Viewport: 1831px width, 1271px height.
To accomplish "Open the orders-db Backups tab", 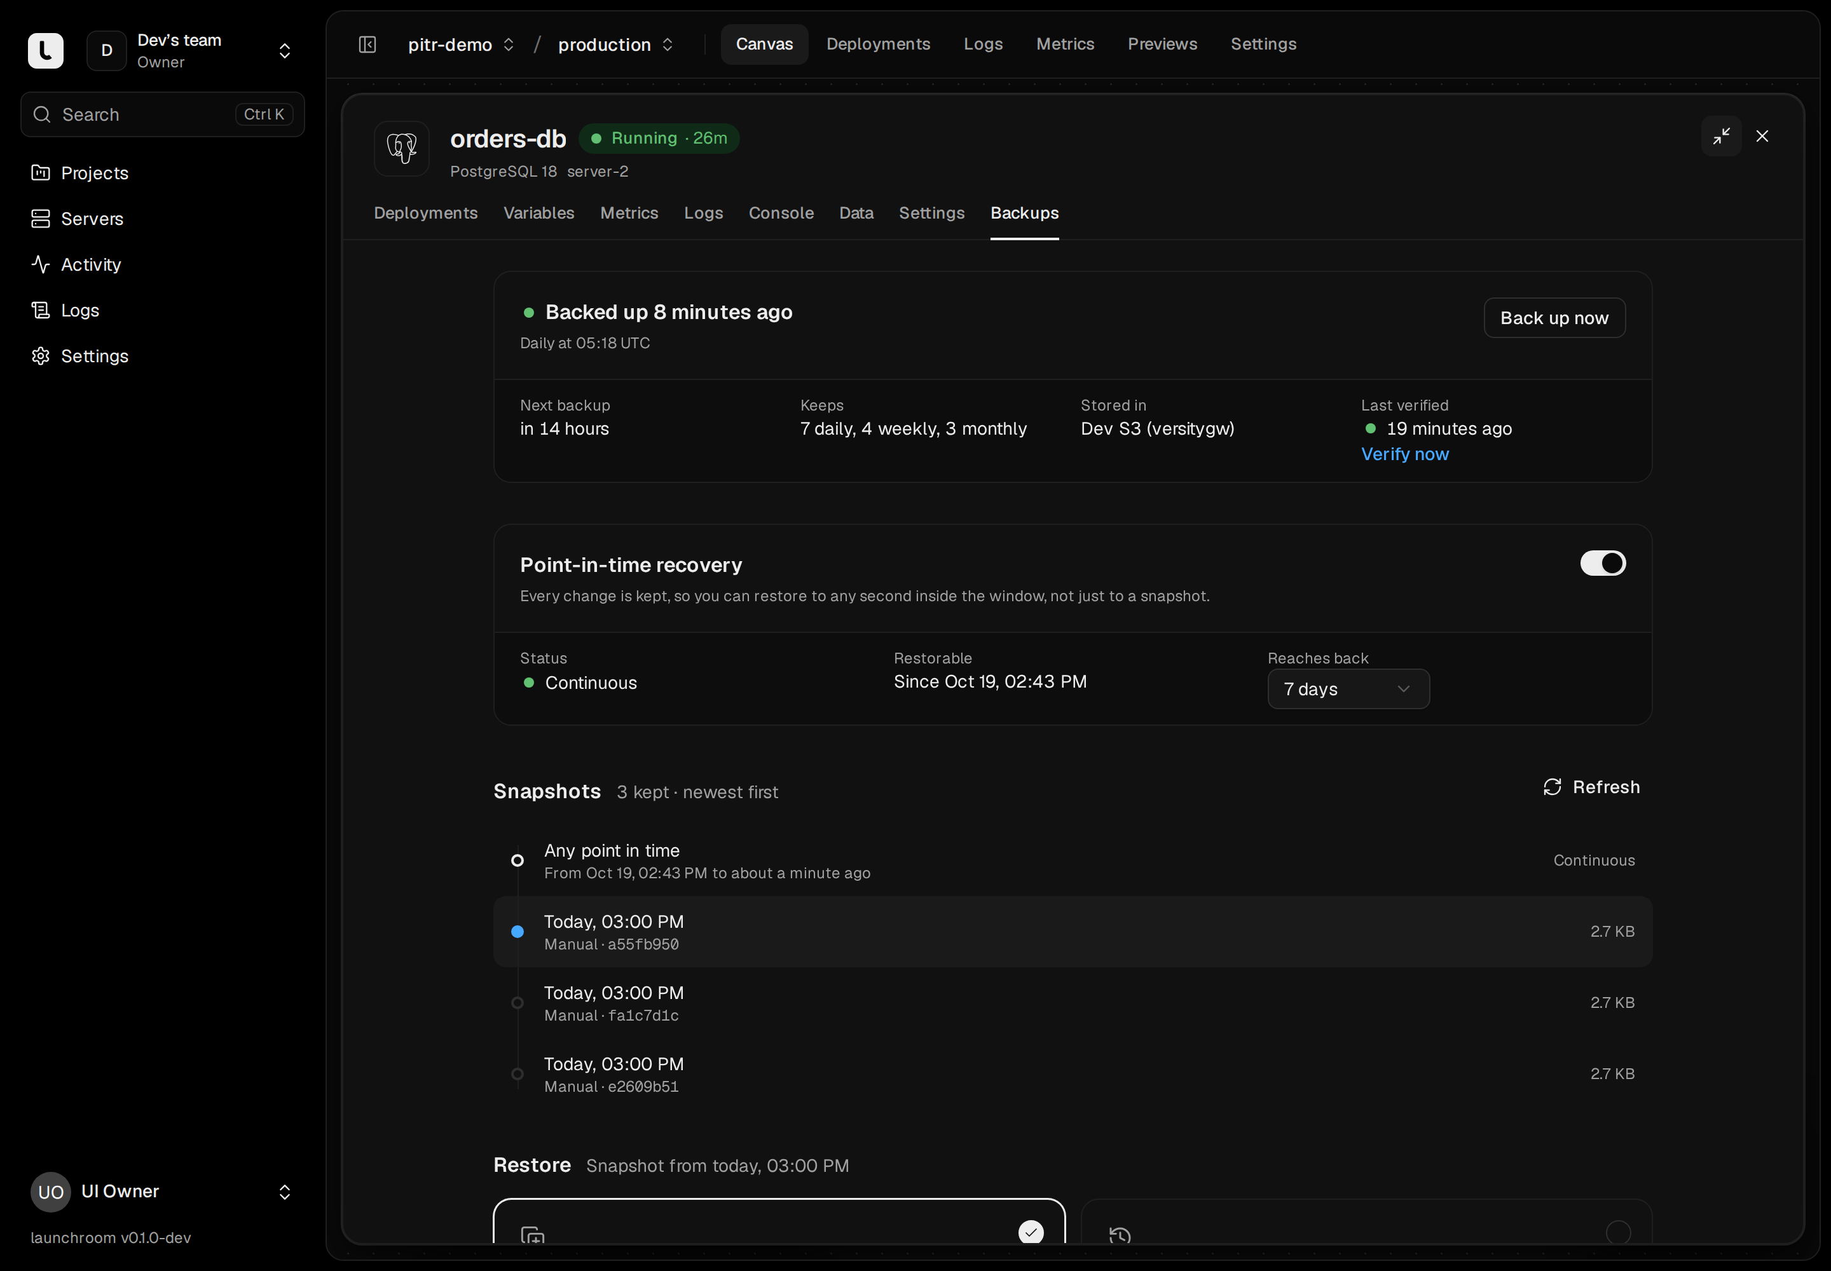I will 1024,213.
